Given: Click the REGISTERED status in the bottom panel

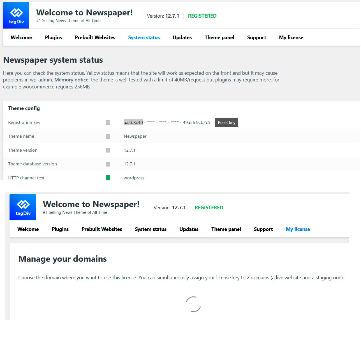Looking at the screenshot, I should click(x=209, y=208).
